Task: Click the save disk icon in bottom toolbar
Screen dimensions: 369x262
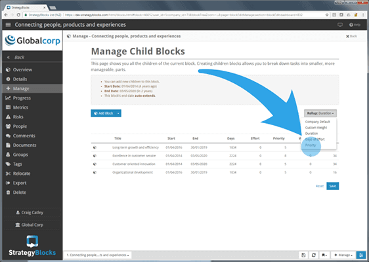Action: coord(303,255)
